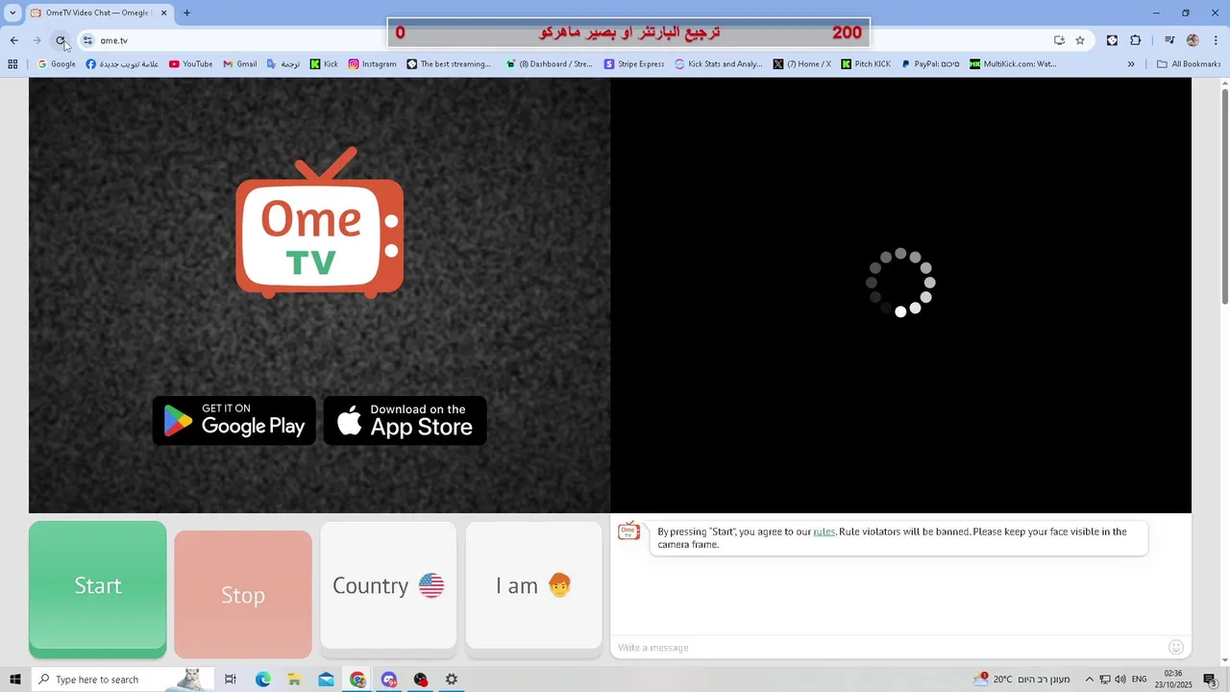This screenshot has height=692, width=1230.
Task: Open Windows Settings gear on taskbar
Action: [452, 680]
